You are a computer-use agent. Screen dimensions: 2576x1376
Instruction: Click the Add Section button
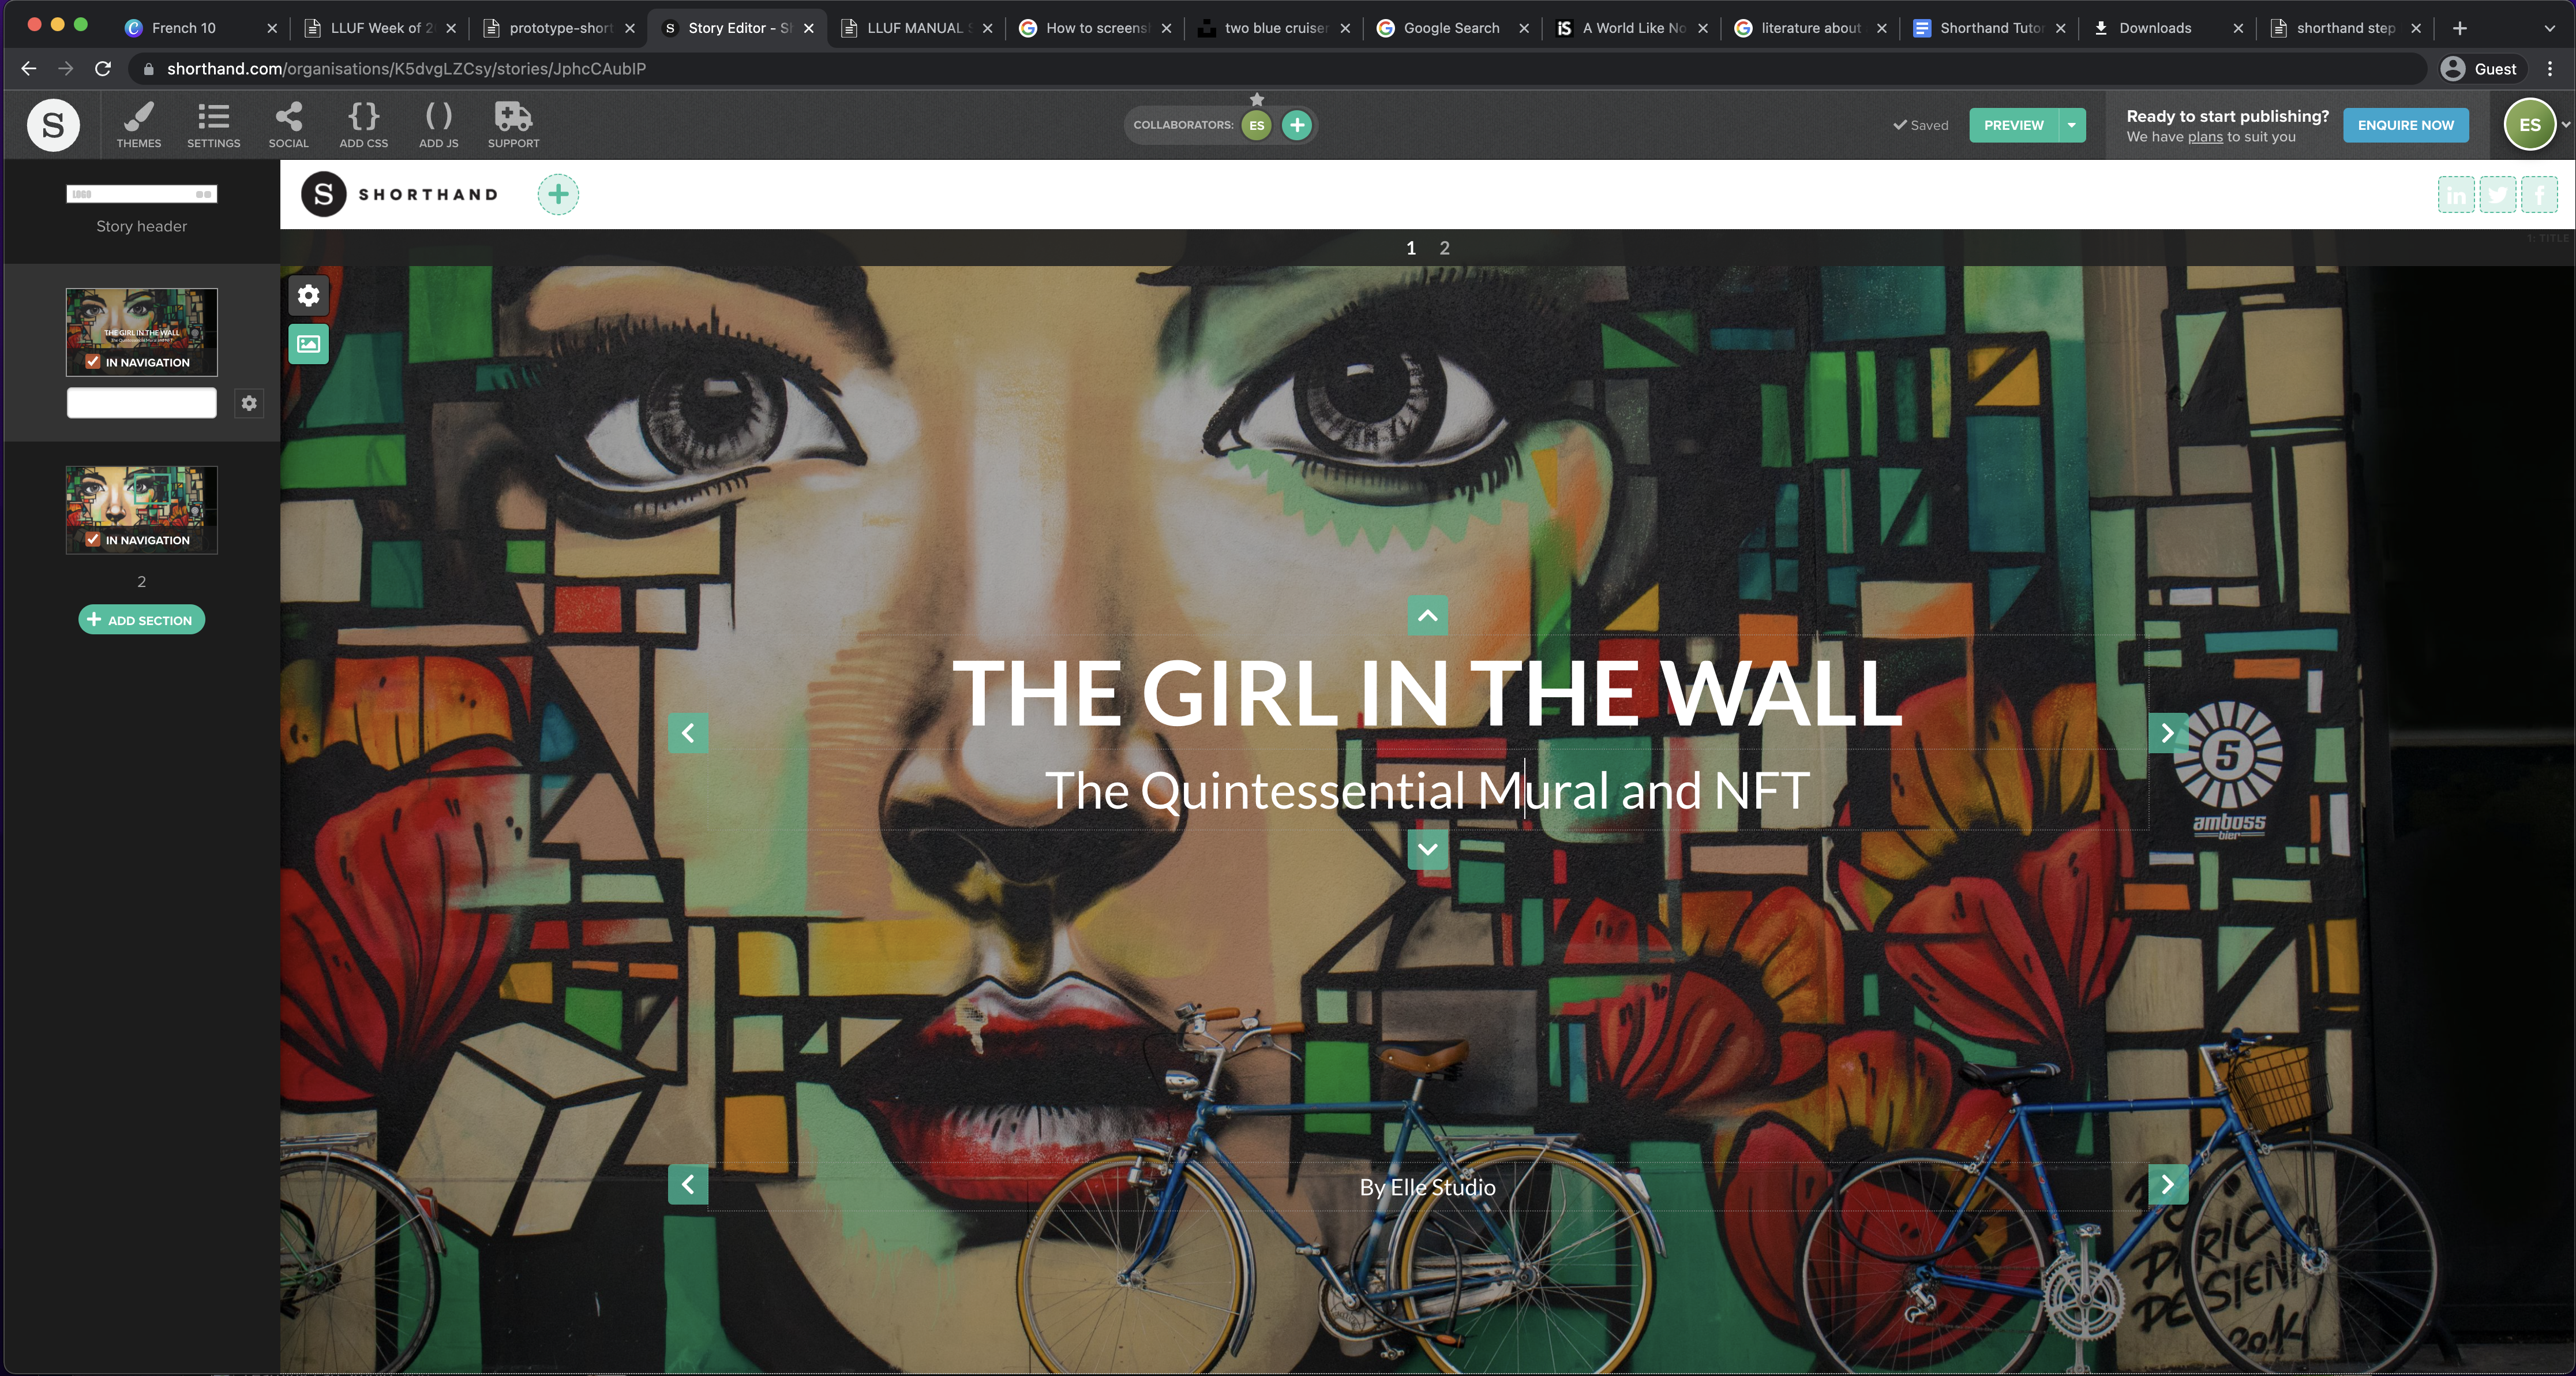coord(141,620)
